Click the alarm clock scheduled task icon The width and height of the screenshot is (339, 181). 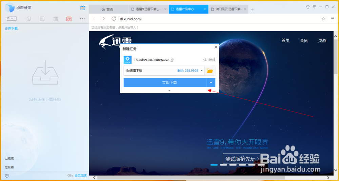(7, 175)
